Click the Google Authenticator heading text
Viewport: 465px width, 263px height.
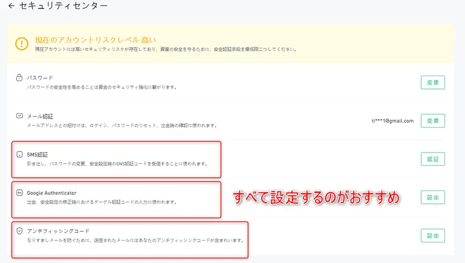point(51,193)
